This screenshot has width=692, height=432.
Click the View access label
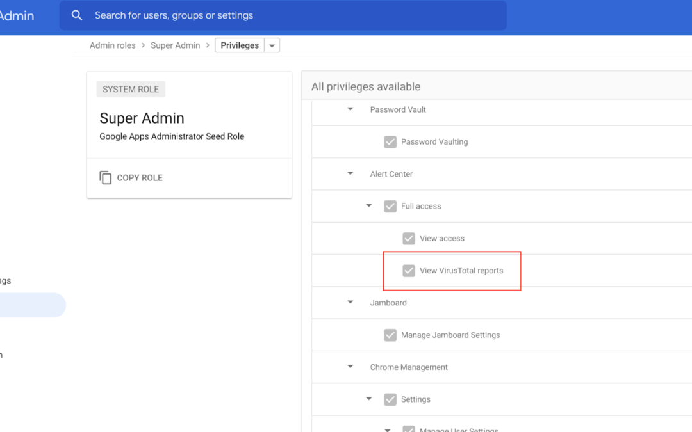441,239
